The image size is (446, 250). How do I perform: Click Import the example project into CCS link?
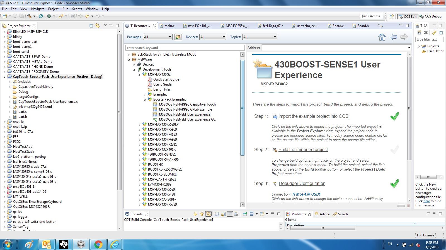click(313, 116)
